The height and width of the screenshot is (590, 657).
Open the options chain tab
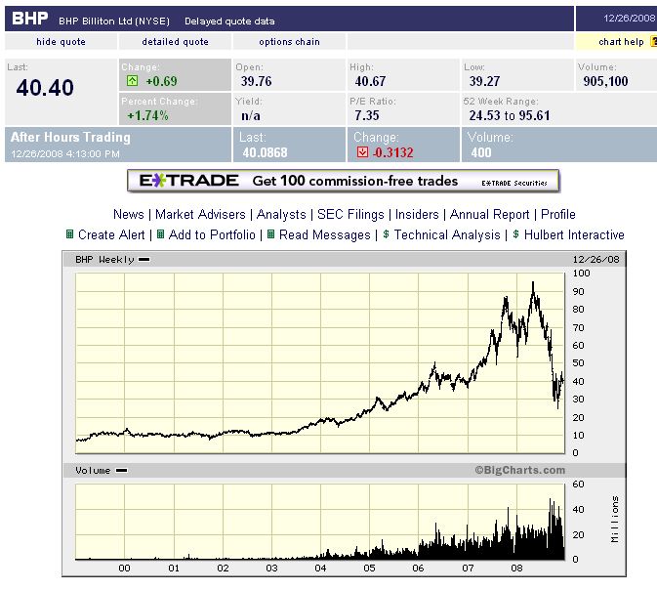(289, 41)
